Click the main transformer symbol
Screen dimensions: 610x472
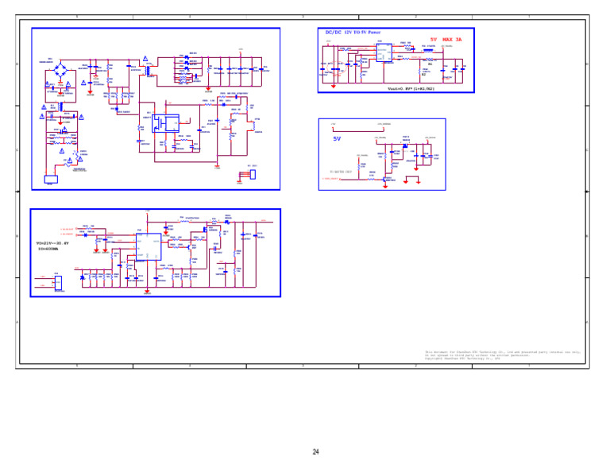[149, 71]
